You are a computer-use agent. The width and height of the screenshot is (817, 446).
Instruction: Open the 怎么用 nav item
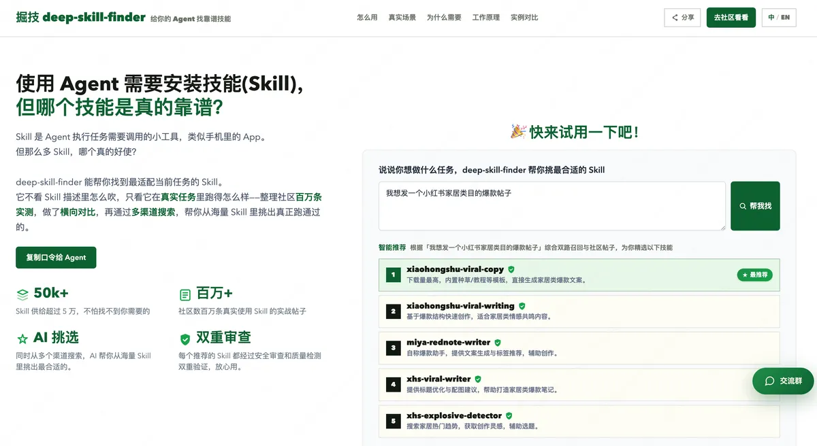pyautogui.click(x=367, y=18)
